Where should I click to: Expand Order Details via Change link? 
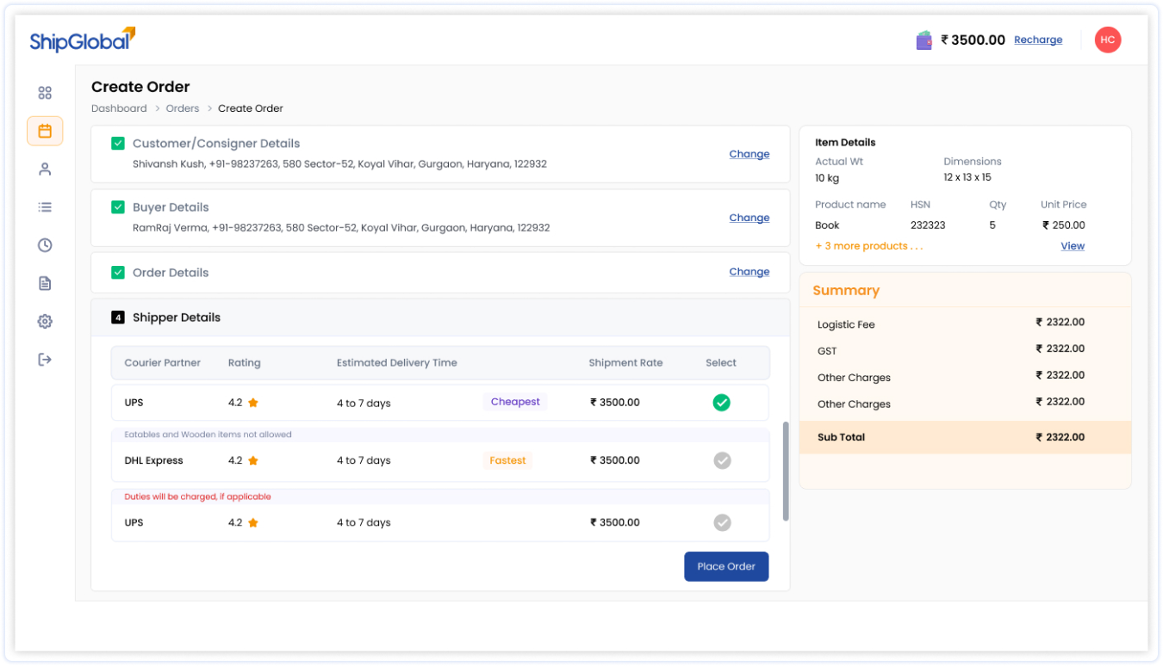[749, 271]
